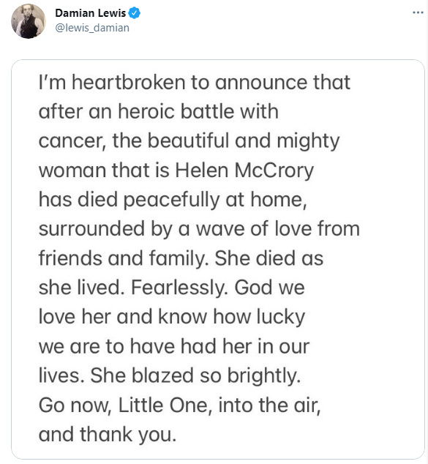Click the phrase 'friends and family'
The height and width of the screenshot is (464, 428).
click(119, 258)
